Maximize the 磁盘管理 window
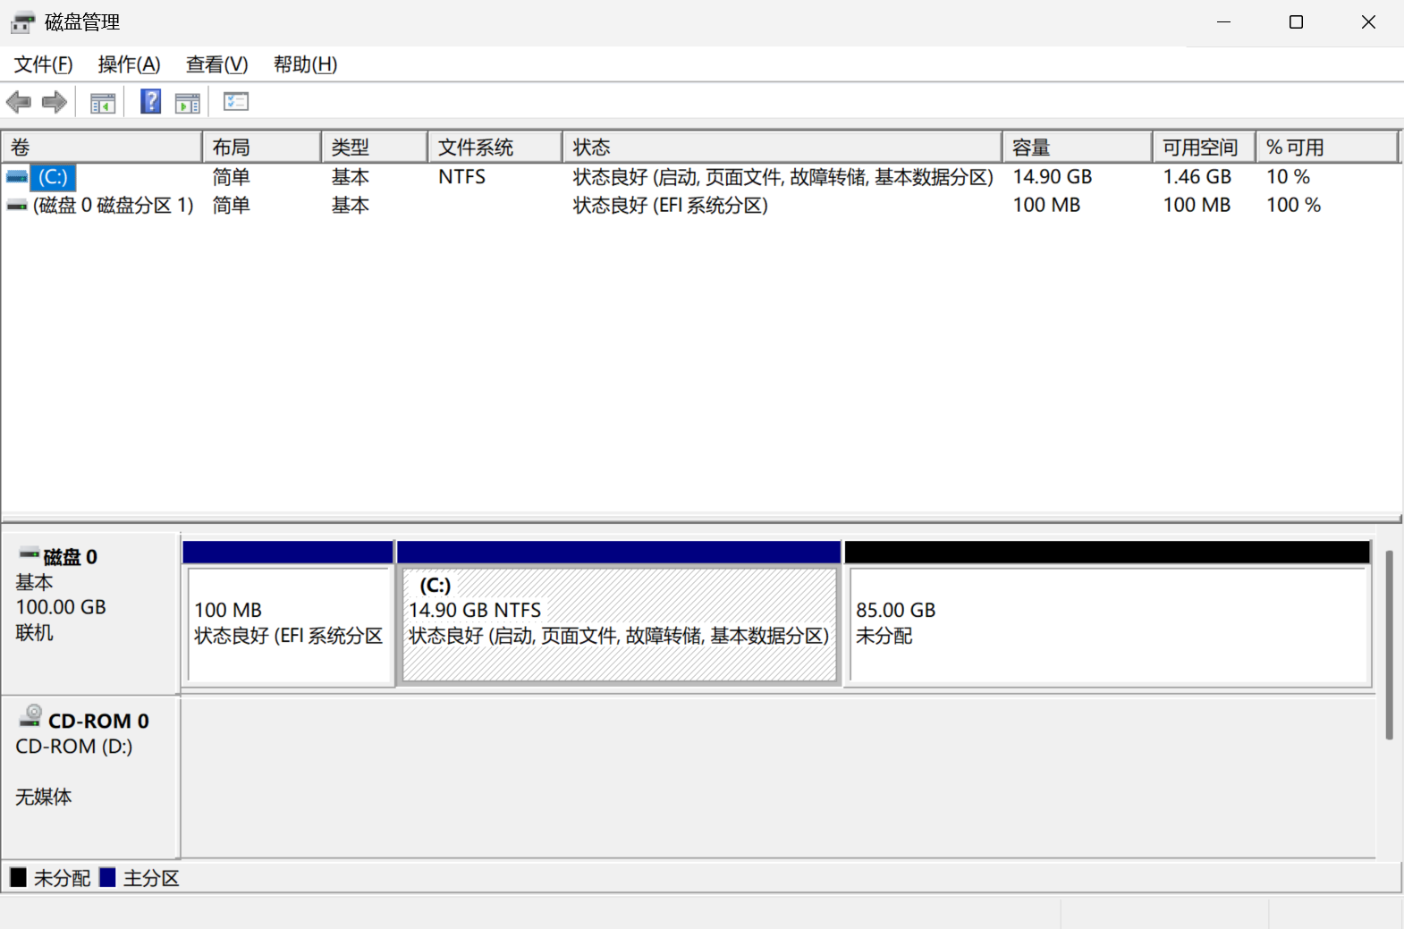Screen dimensions: 1404x929 pyautogui.click(x=1296, y=22)
